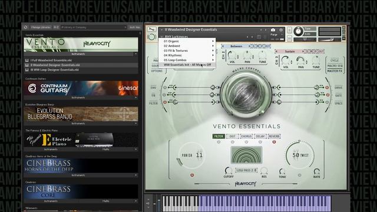Click the circular Kontakt logo under the wrench

[151, 37]
